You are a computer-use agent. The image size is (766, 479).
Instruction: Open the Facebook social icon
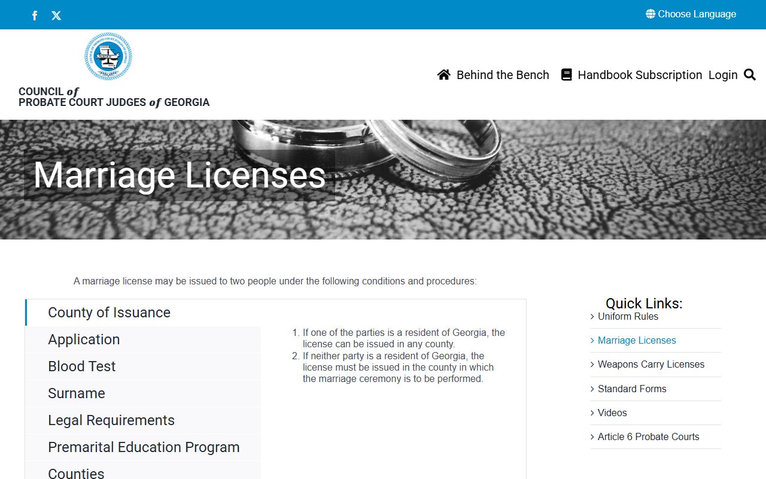pos(35,16)
